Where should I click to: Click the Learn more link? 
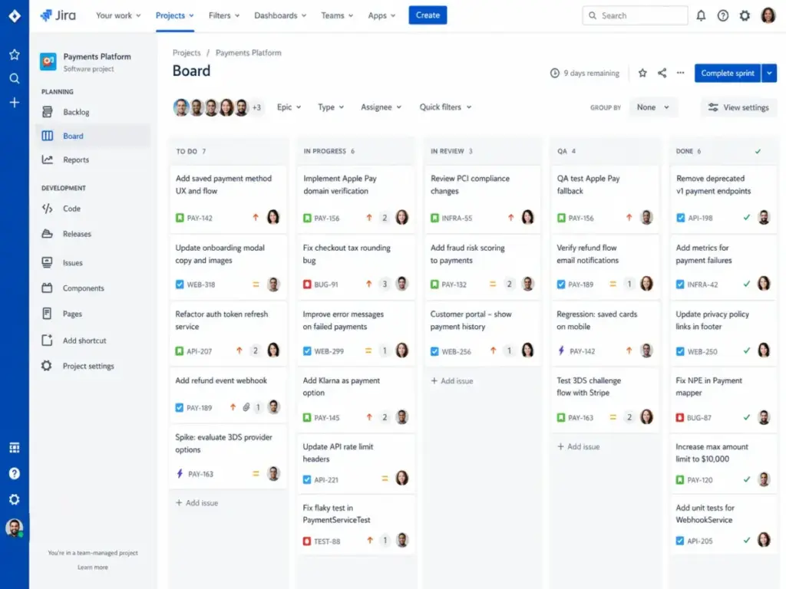click(x=93, y=568)
